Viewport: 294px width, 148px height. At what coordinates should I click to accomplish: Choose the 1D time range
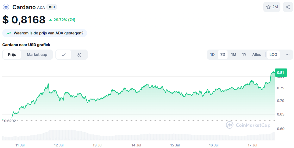coord(212,55)
